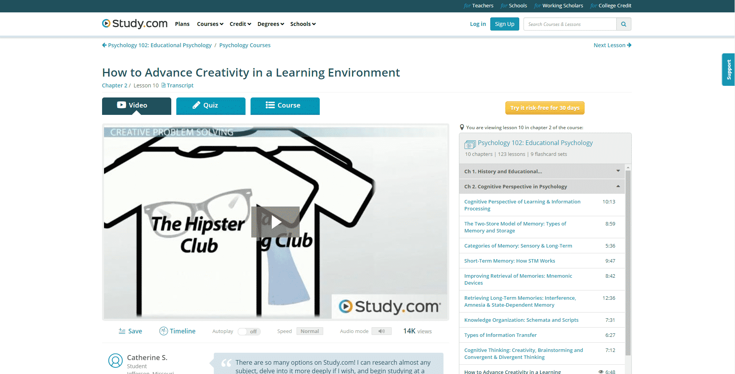The image size is (735, 374).
Task: Open the for Schools top link
Action: click(513, 5)
